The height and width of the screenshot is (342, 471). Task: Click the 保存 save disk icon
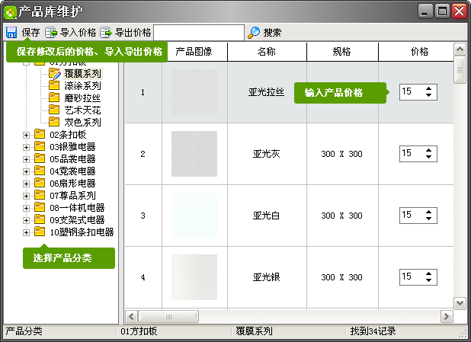click(11, 33)
